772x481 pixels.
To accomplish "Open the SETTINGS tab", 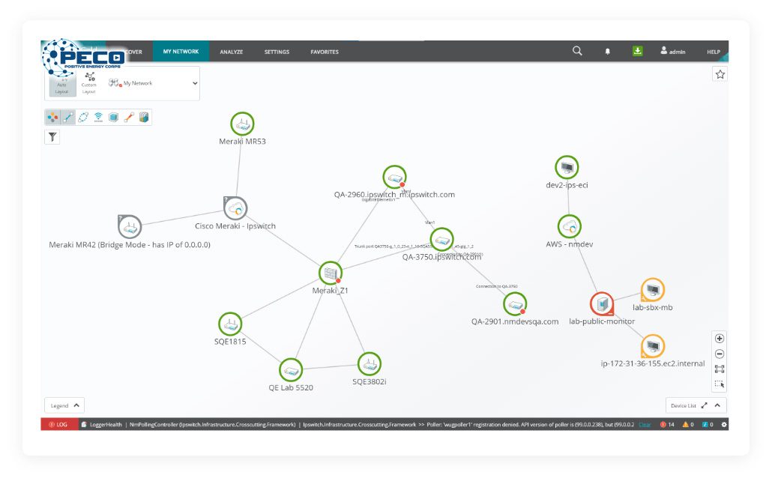I will (277, 52).
